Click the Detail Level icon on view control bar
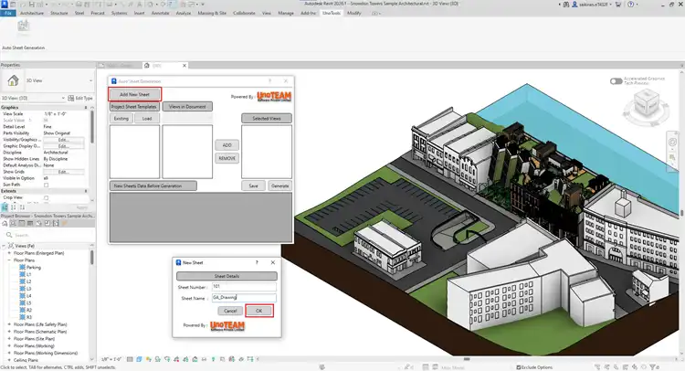 (x=130, y=359)
